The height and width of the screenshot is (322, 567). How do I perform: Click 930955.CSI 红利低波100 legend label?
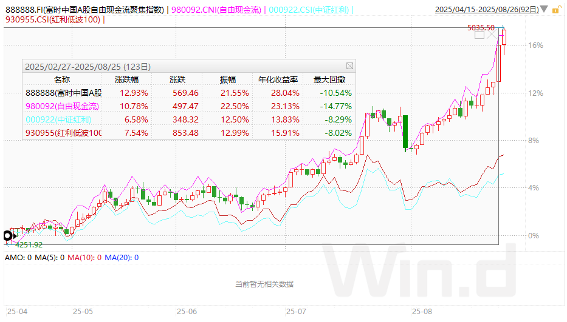[x=52, y=19]
